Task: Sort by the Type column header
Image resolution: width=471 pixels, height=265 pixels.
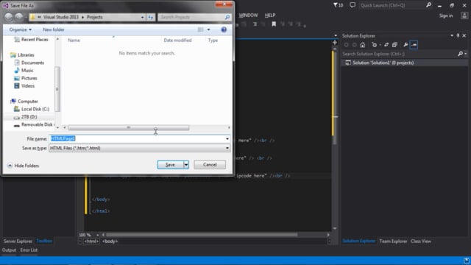Action: click(213, 40)
